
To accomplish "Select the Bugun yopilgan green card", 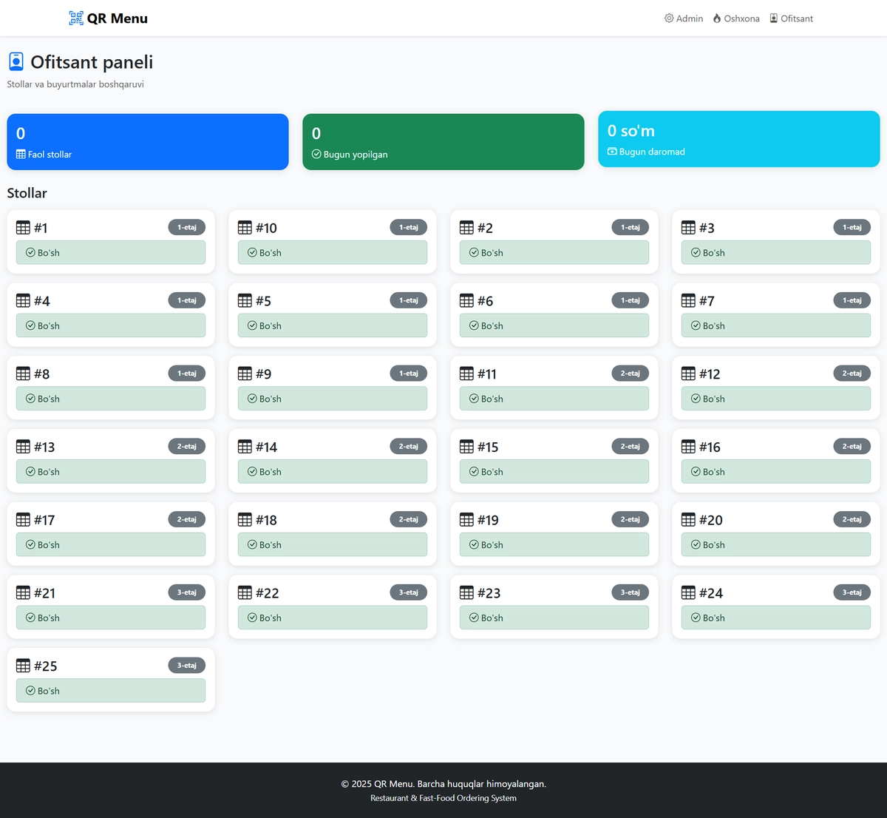I will tap(443, 142).
